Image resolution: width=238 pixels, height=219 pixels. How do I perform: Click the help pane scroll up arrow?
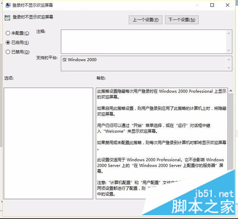coord(231,91)
